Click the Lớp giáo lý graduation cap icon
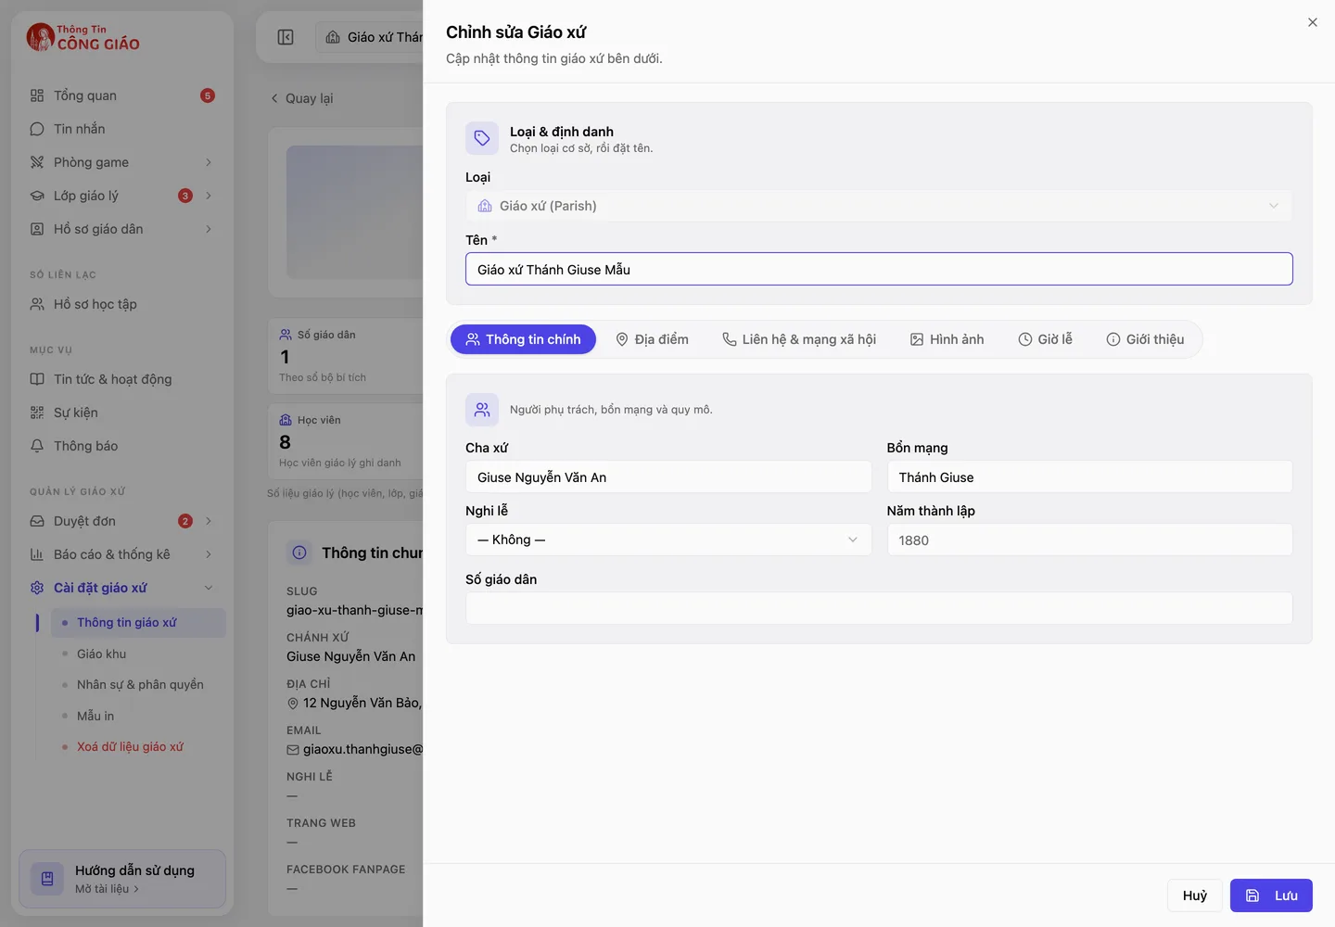This screenshot has height=927, width=1335. coord(37,196)
